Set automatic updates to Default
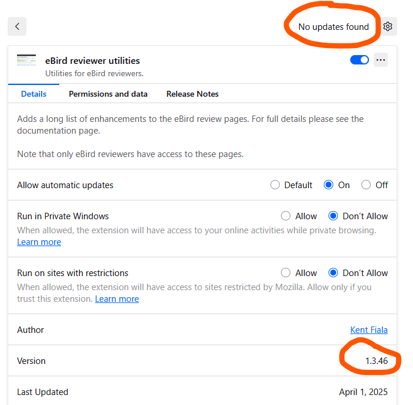The width and height of the screenshot is (413, 405). point(275,185)
